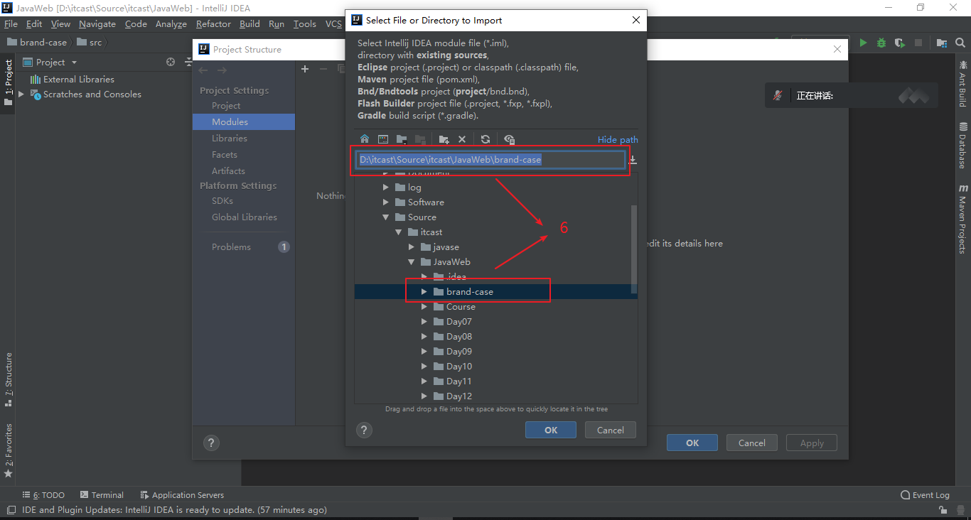Click the Delete (X) toolbar icon
The height and width of the screenshot is (520, 971).
pos(462,139)
